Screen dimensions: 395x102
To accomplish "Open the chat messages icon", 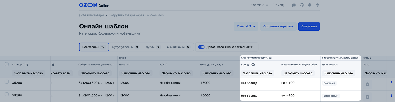I will 294,5.
